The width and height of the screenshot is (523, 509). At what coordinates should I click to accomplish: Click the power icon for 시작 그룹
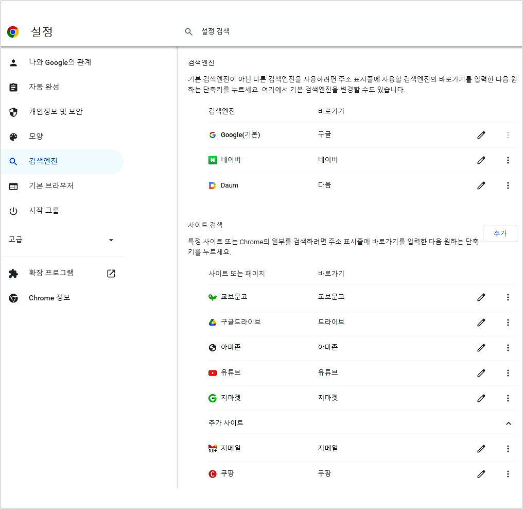point(13,211)
